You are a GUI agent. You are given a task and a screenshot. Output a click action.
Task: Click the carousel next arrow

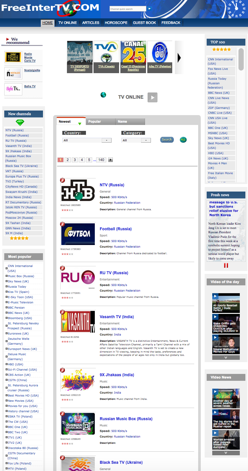[x=179, y=58]
